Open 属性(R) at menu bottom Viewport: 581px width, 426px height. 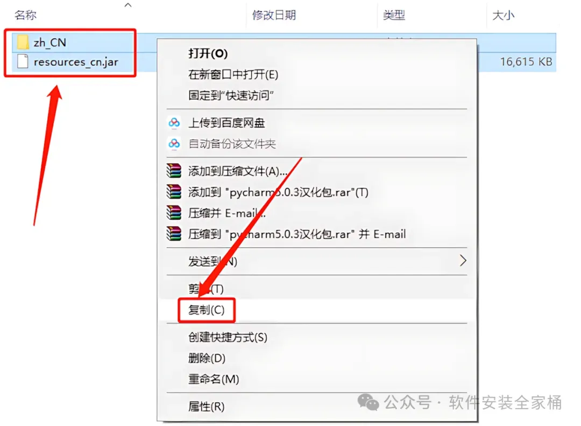tap(207, 407)
